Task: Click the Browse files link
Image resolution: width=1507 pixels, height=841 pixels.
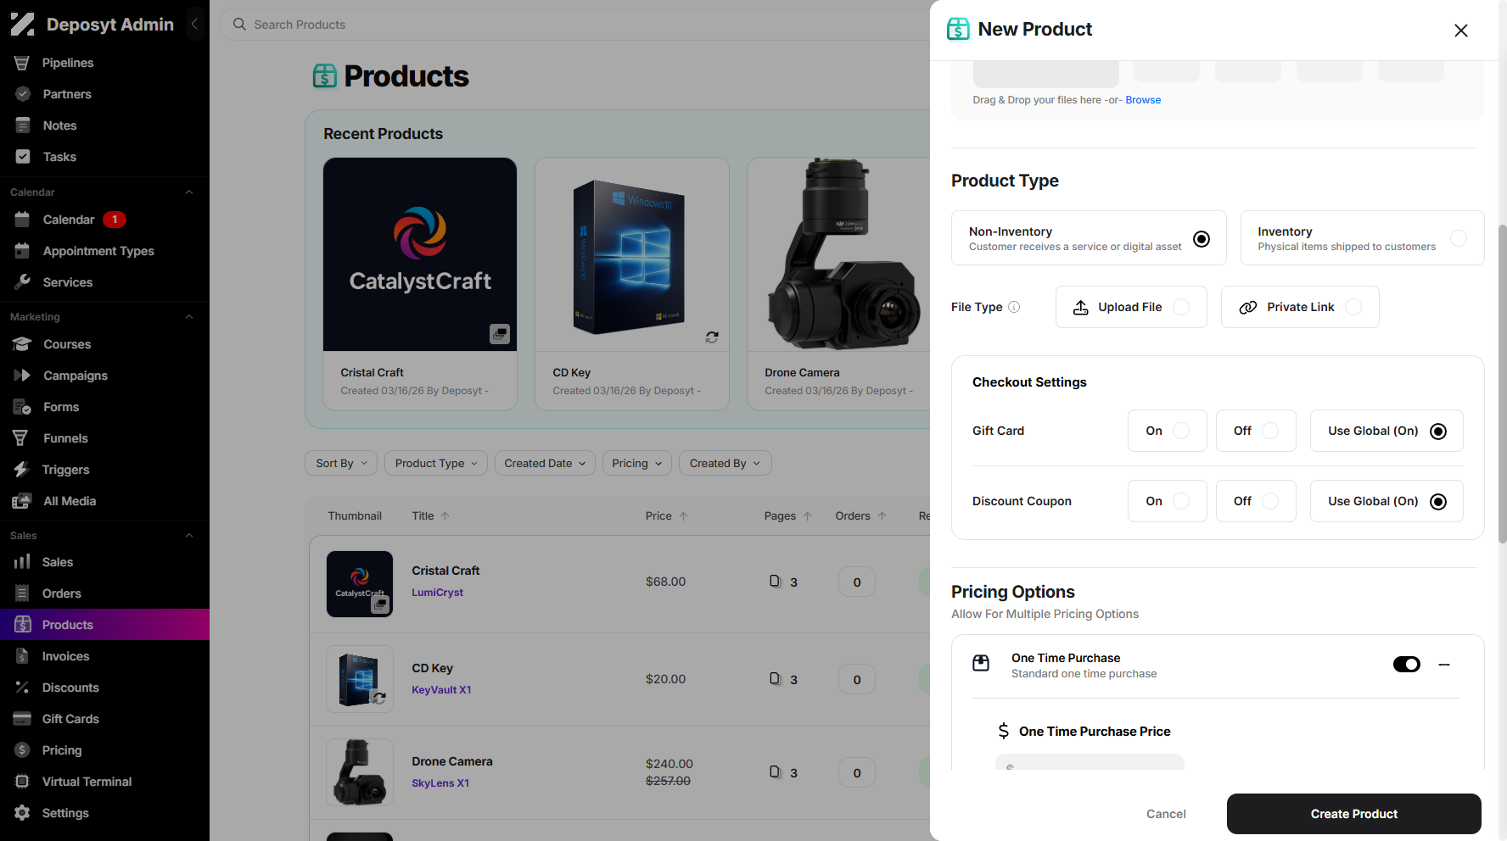Action: [1143, 100]
